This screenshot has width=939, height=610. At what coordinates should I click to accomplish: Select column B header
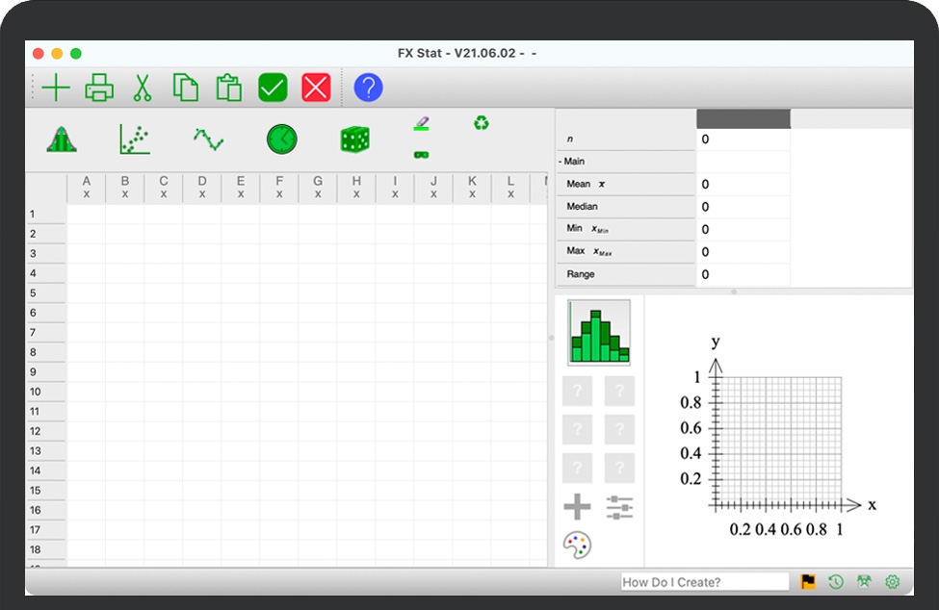click(125, 188)
